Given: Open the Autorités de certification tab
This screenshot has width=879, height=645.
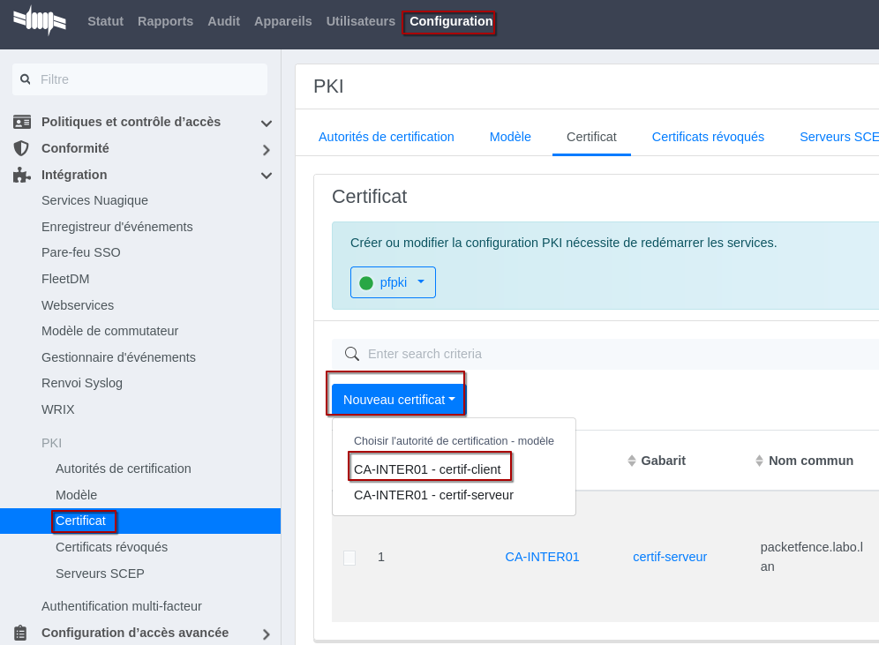Looking at the screenshot, I should [386, 137].
